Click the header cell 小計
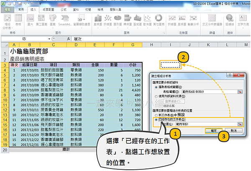The height and width of the screenshot is (171, 251). click(x=133, y=65)
